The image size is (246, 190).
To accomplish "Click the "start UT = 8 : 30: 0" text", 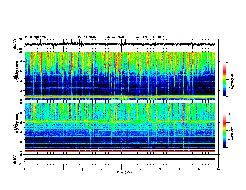I will (150, 37).
